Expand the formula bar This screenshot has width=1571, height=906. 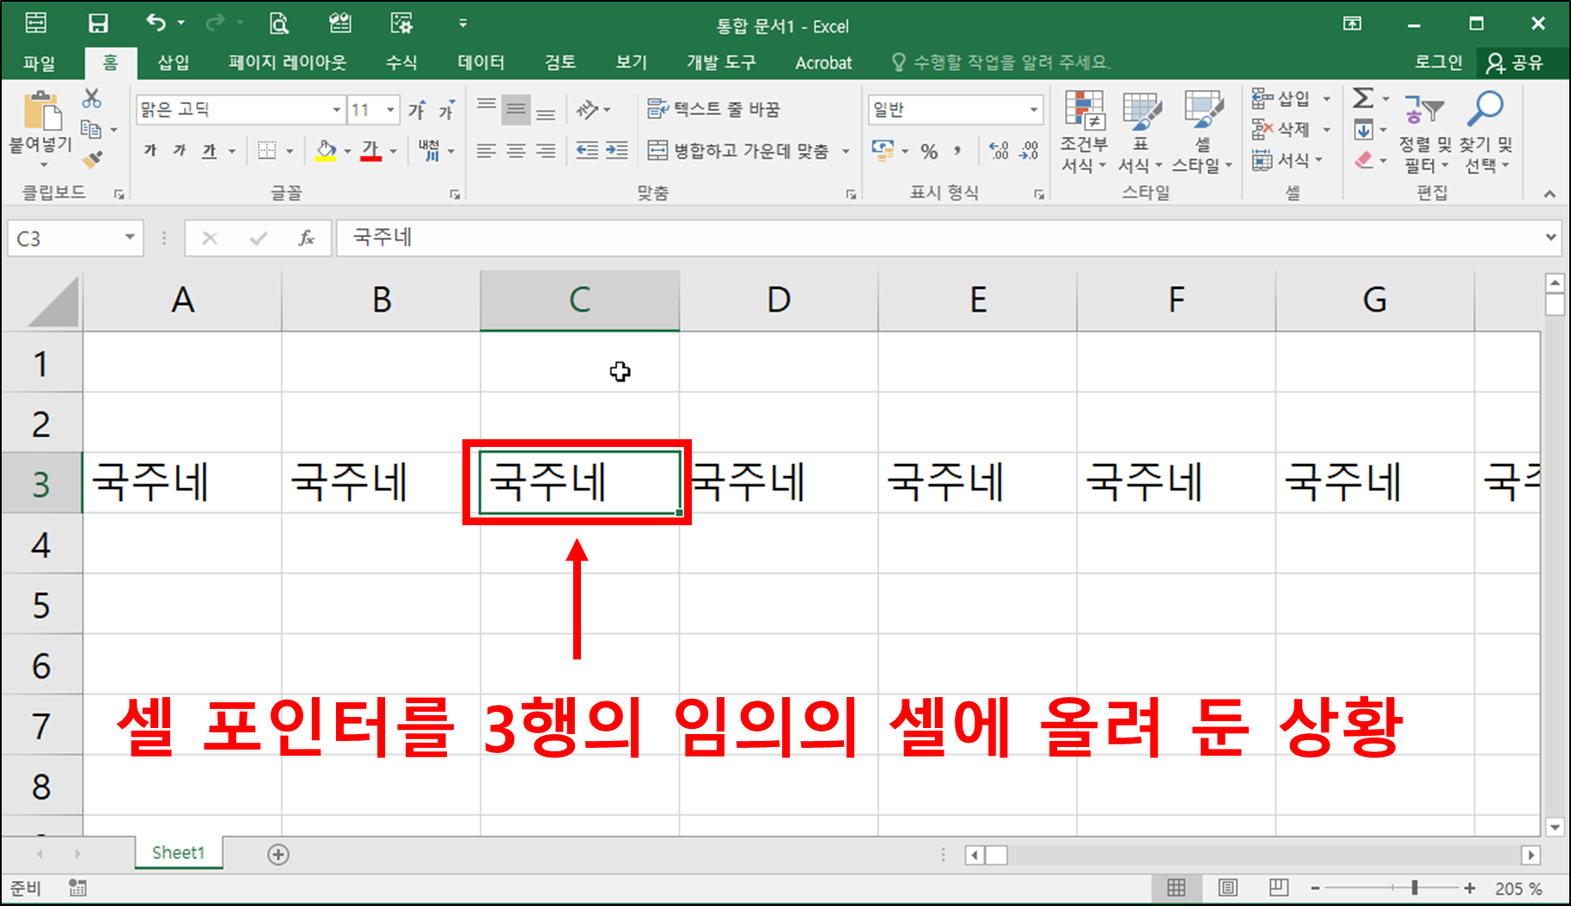click(1550, 237)
